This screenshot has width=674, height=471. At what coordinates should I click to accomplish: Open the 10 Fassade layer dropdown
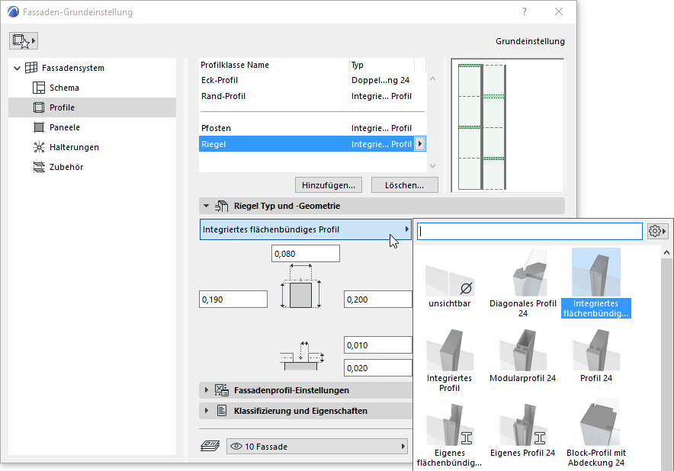(x=317, y=447)
